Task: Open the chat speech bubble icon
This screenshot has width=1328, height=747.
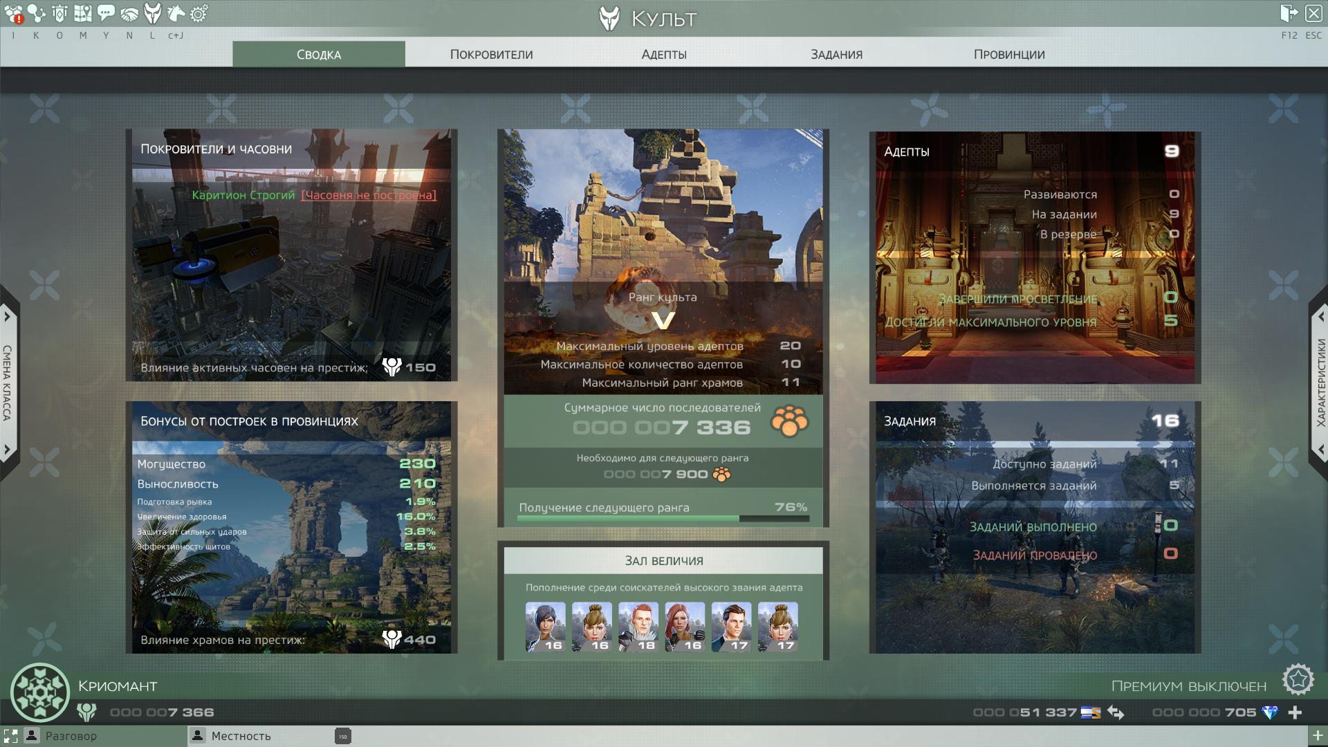Action: pyautogui.click(x=106, y=13)
